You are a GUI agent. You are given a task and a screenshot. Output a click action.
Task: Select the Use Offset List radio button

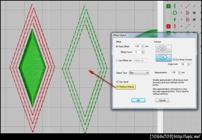[x=117, y=61]
